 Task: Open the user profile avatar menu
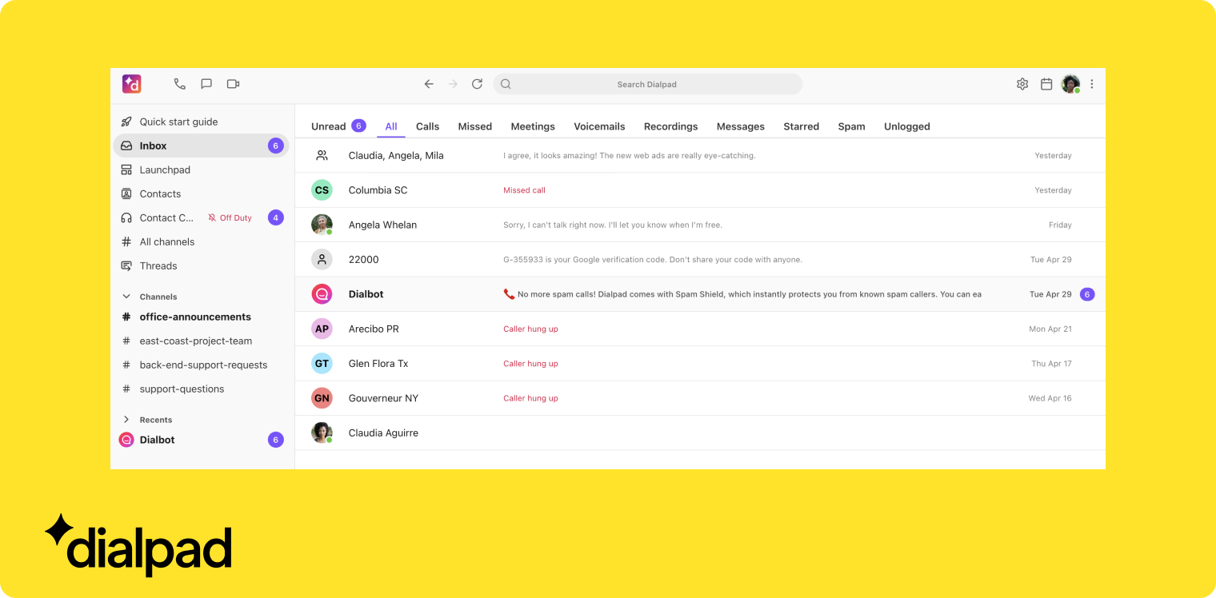[1070, 84]
